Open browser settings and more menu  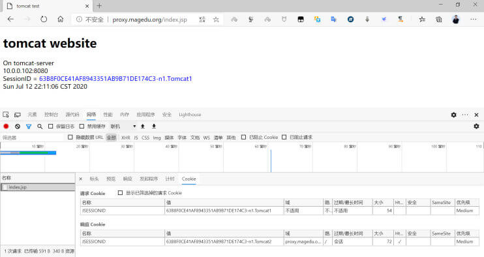click(473, 19)
